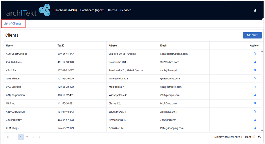Viewport: 265px width, 144px height.
Task: Click address Lea 112, 30-654 Cracow
Action: 122,54
